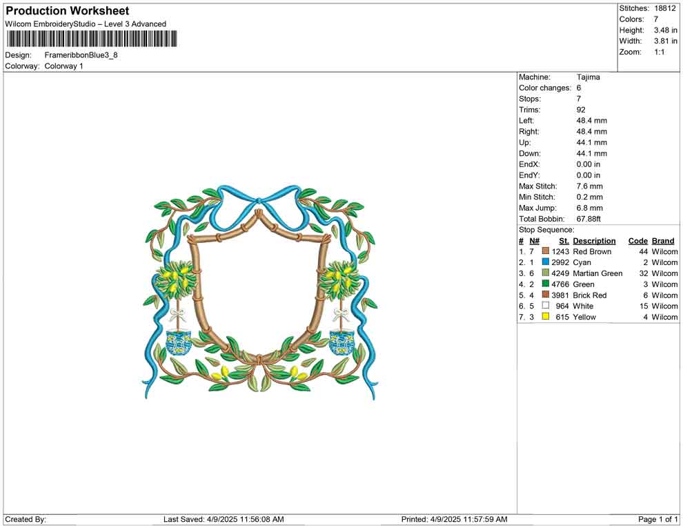This screenshot has width=683, height=526.
Task: Click code 44 in the Red Brown row
Action: 644,251
